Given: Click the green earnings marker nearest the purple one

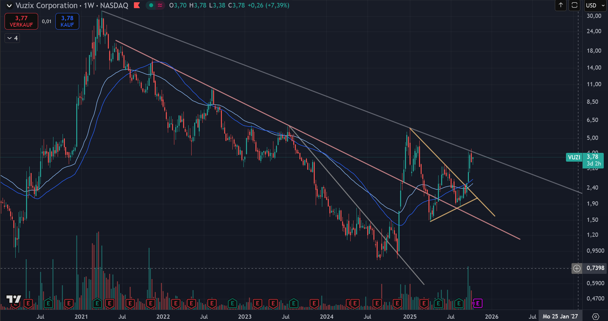Looking at the screenshot, I should (x=459, y=303).
